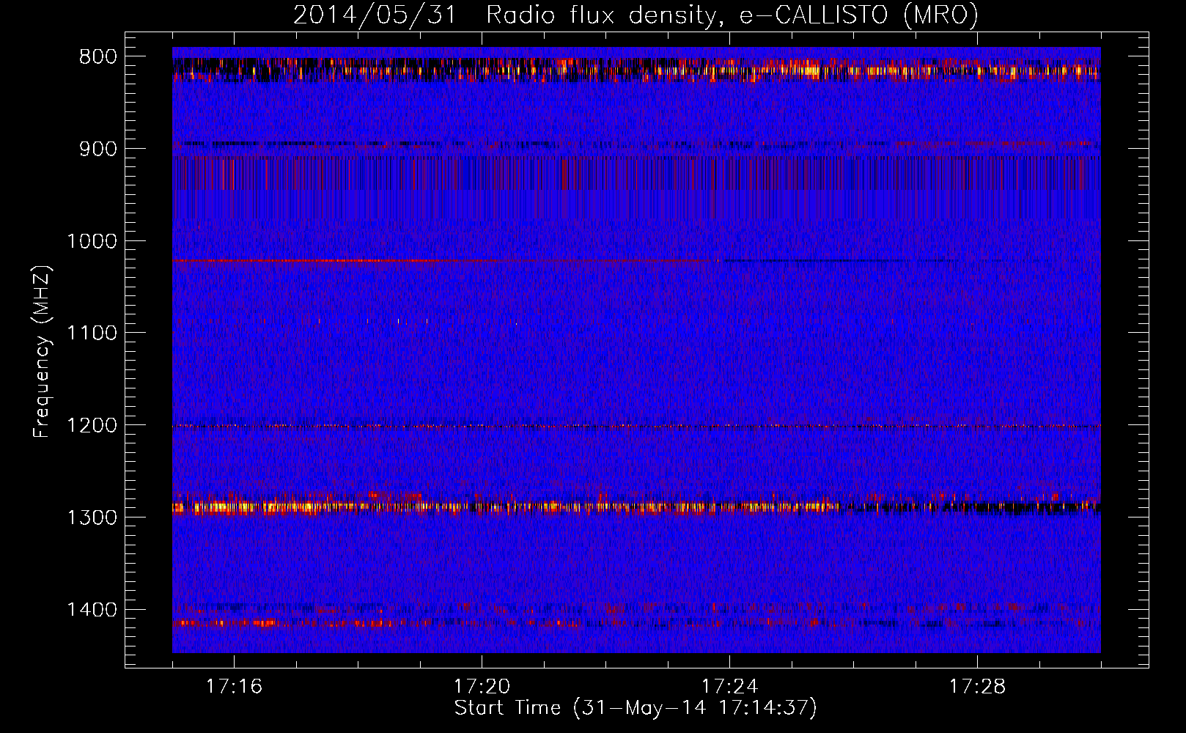This screenshot has height=733, width=1186.
Task: Click the 'Start Time (31-May-14 17:14:37)' axis label
Action: pyautogui.click(x=635, y=708)
